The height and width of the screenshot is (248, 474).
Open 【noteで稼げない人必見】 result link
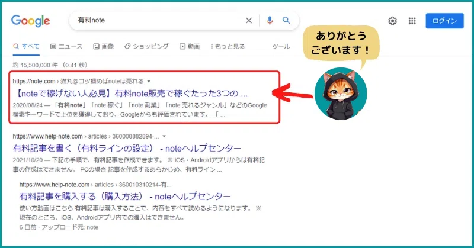coord(132,94)
